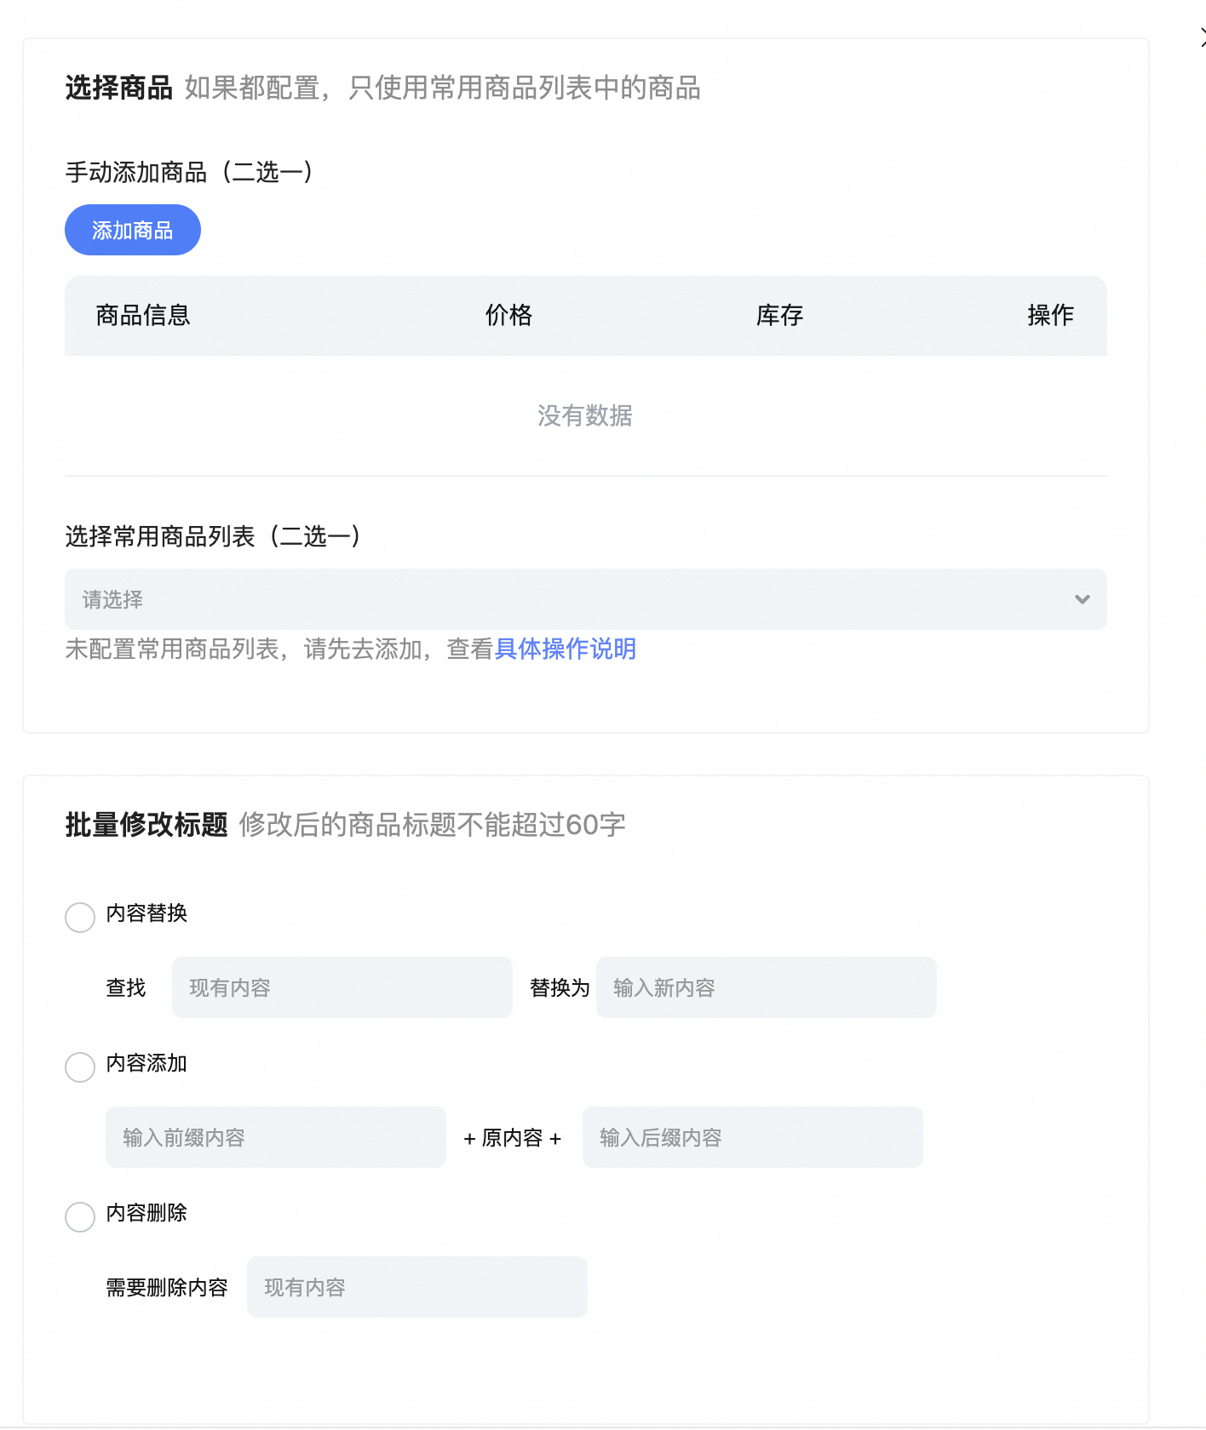Open the 请选择 common product list dropdown
Viewport: 1206px width, 1430px height.
pos(571,599)
